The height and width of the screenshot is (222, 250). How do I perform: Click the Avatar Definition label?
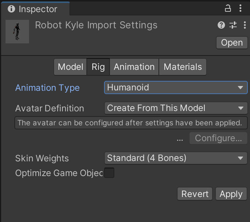[50, 108]
